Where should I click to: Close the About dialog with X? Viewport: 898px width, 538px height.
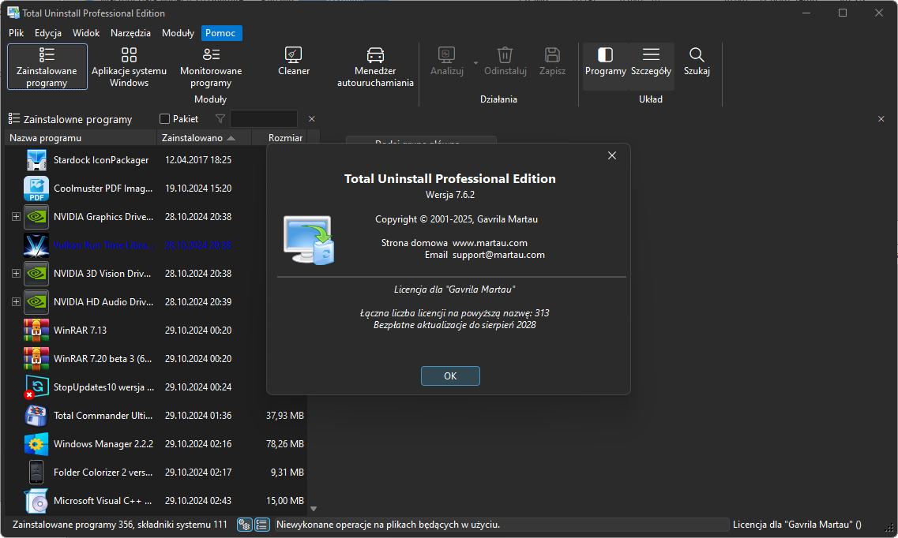[611, 155]
